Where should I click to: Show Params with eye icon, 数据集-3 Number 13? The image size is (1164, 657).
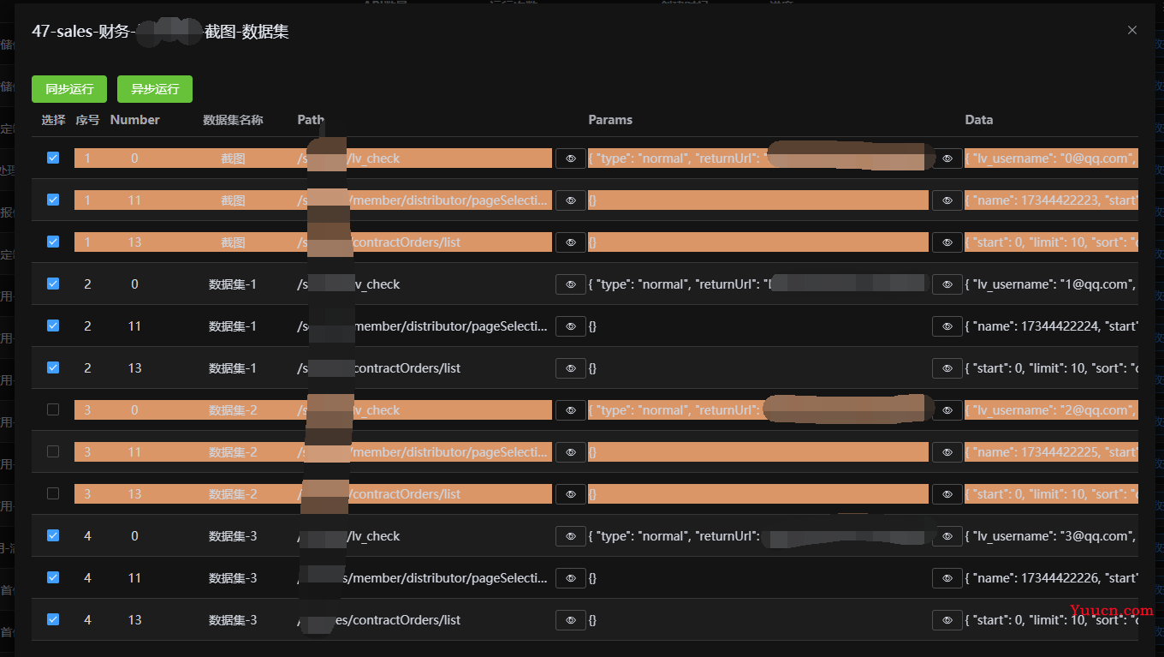947,620
